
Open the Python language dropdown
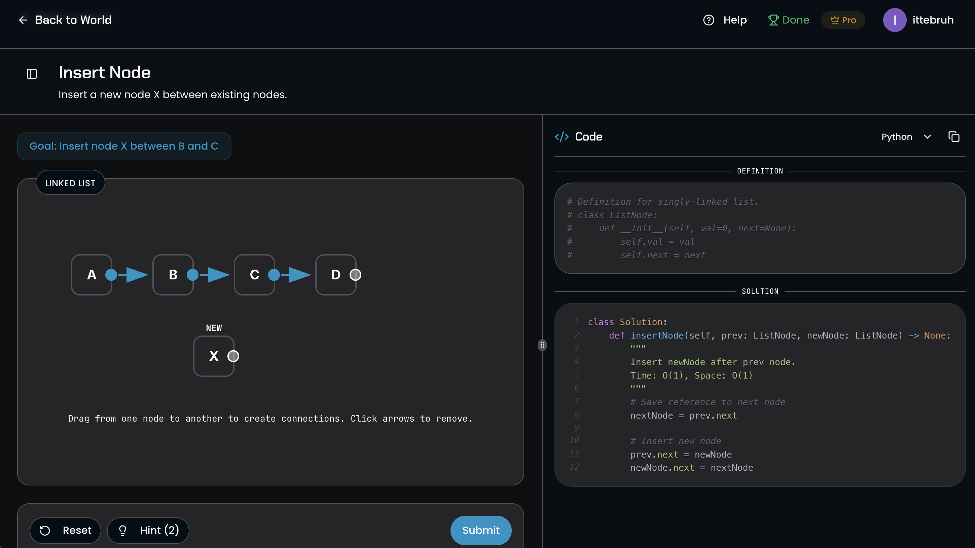[906, 136]
